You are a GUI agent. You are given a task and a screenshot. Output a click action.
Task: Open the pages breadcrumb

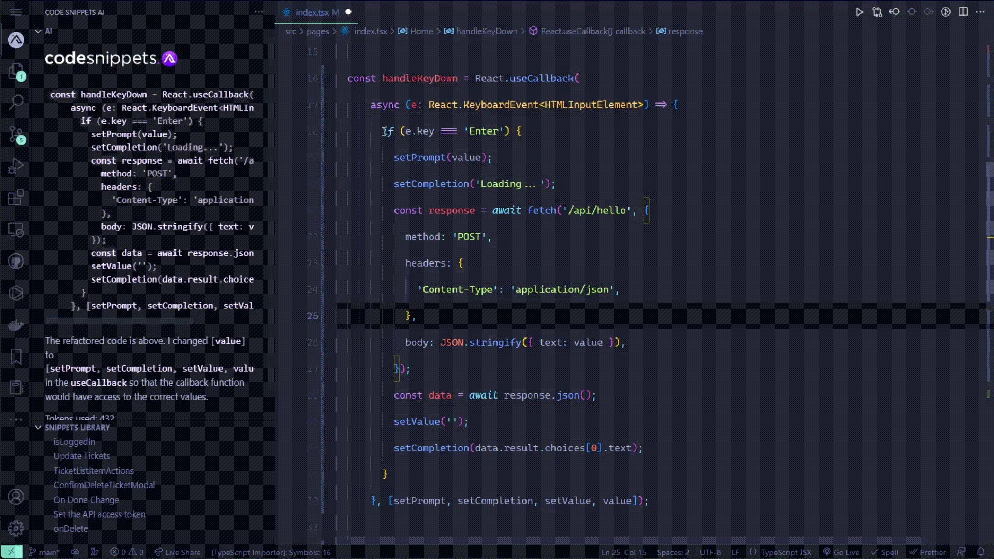(x=317, y=31)
